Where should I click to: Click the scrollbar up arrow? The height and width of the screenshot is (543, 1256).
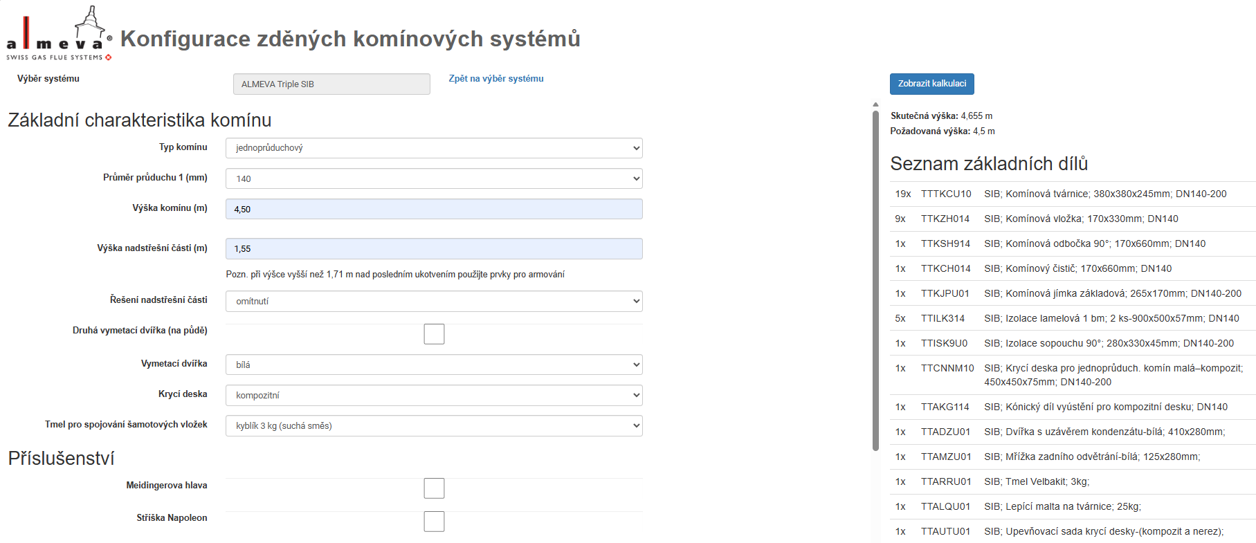tap(875, 104)
